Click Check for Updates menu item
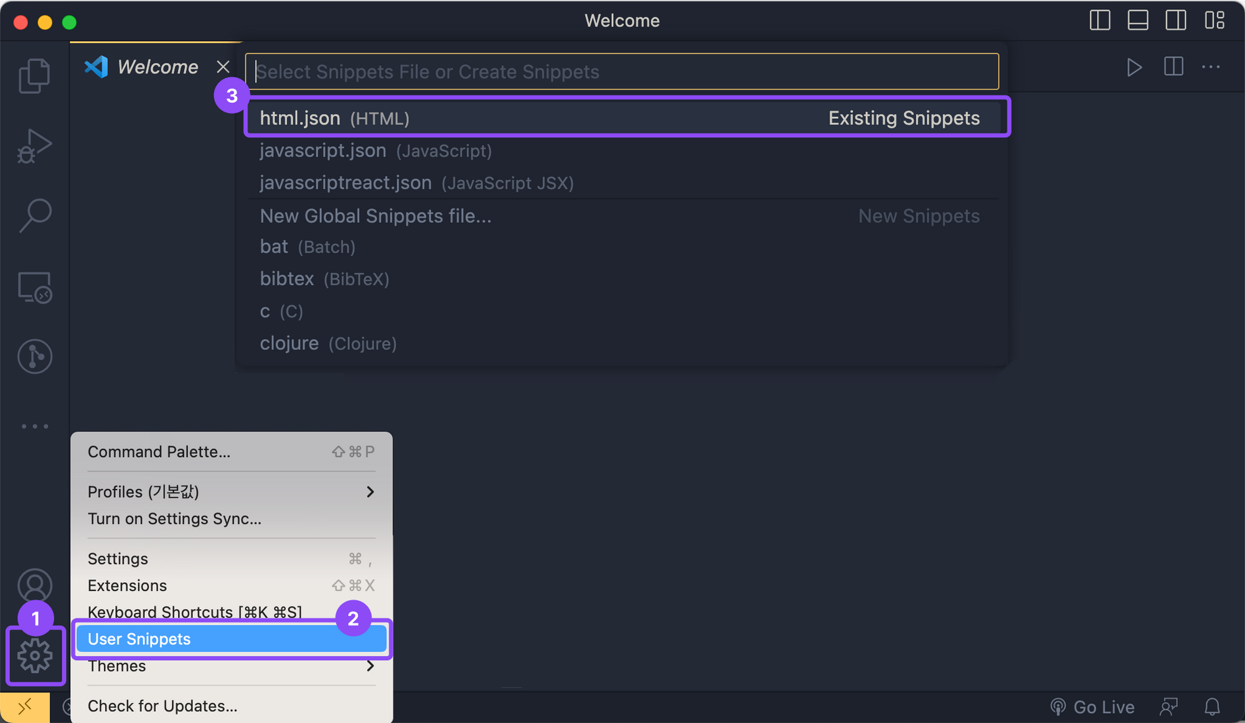1245x723 pixels. [232, 706]
